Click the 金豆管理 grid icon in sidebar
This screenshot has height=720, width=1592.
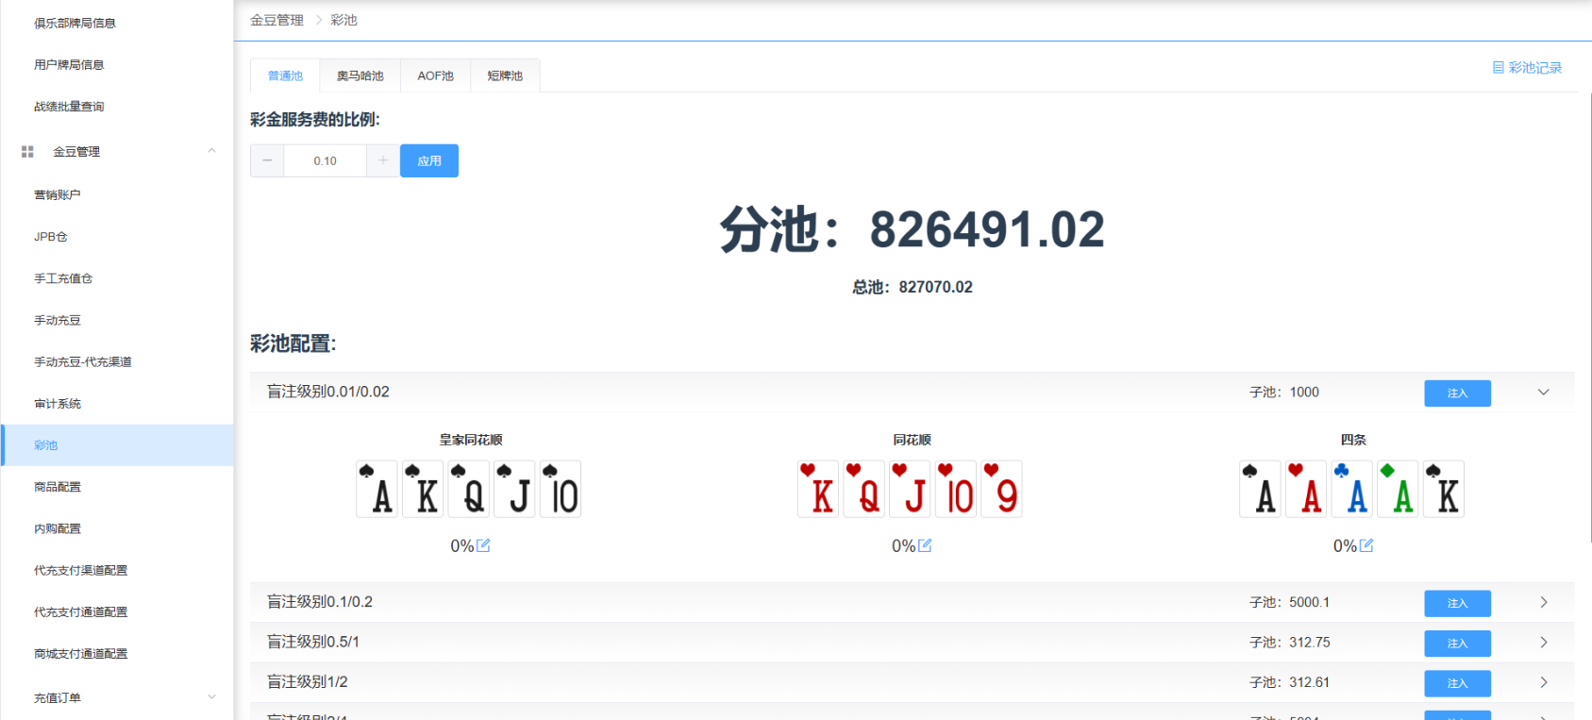pyautogui.click(x=27, y=151)
